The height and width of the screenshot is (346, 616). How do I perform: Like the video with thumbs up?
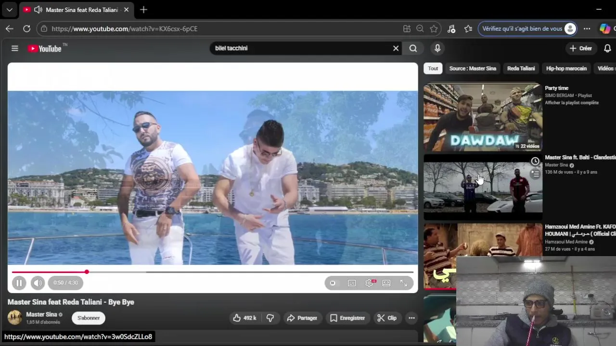pos(244,318)
